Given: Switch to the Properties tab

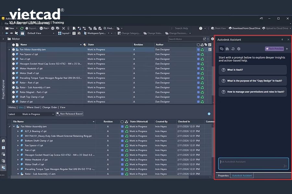Looking at the screenshot, I should click(x=223, y=176).
